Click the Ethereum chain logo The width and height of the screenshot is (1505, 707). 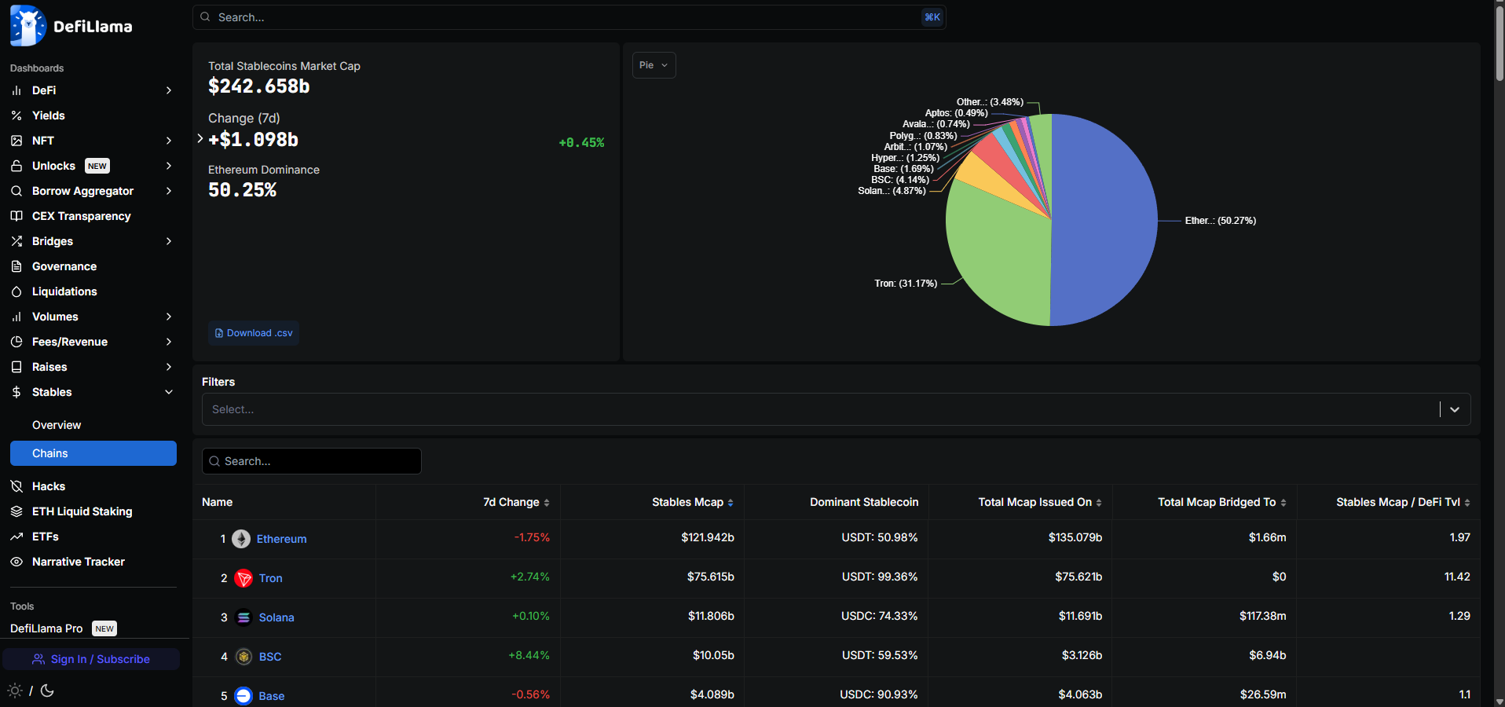tap(241, 539)
